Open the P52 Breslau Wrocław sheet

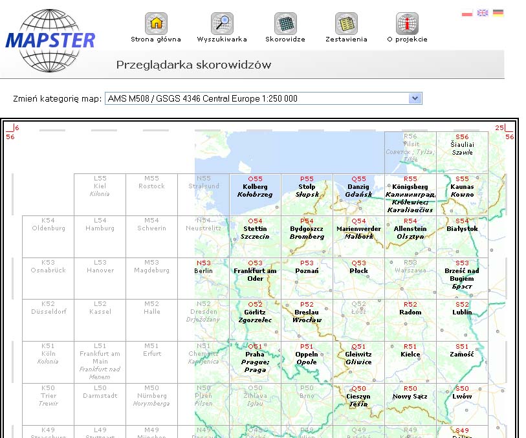(x=307, y=320)
